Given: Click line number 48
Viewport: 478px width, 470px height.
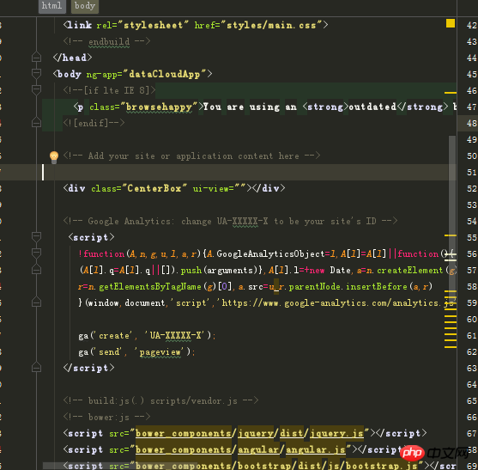Looking at the screenshot, I should point(471,123).
